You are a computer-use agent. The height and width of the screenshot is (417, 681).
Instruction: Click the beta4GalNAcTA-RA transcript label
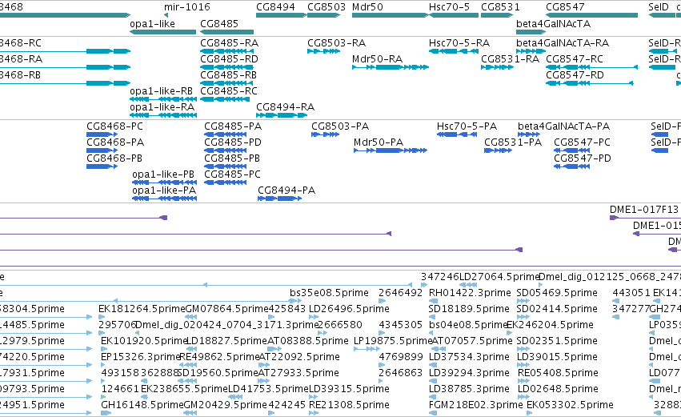click(563, 43)
